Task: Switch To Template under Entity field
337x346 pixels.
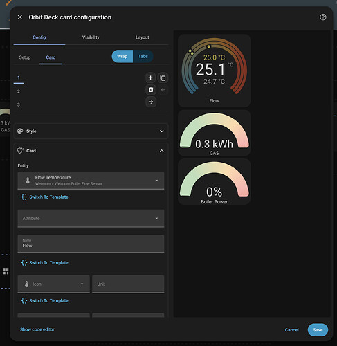Action: (x=48, y=197)
